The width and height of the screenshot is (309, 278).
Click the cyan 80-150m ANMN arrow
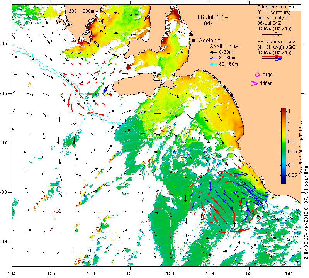point(213,64)
